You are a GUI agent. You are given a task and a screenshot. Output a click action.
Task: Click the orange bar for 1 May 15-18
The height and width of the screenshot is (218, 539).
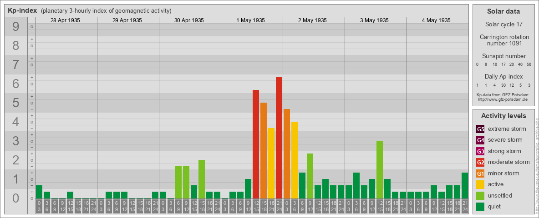tap(264, 150)
